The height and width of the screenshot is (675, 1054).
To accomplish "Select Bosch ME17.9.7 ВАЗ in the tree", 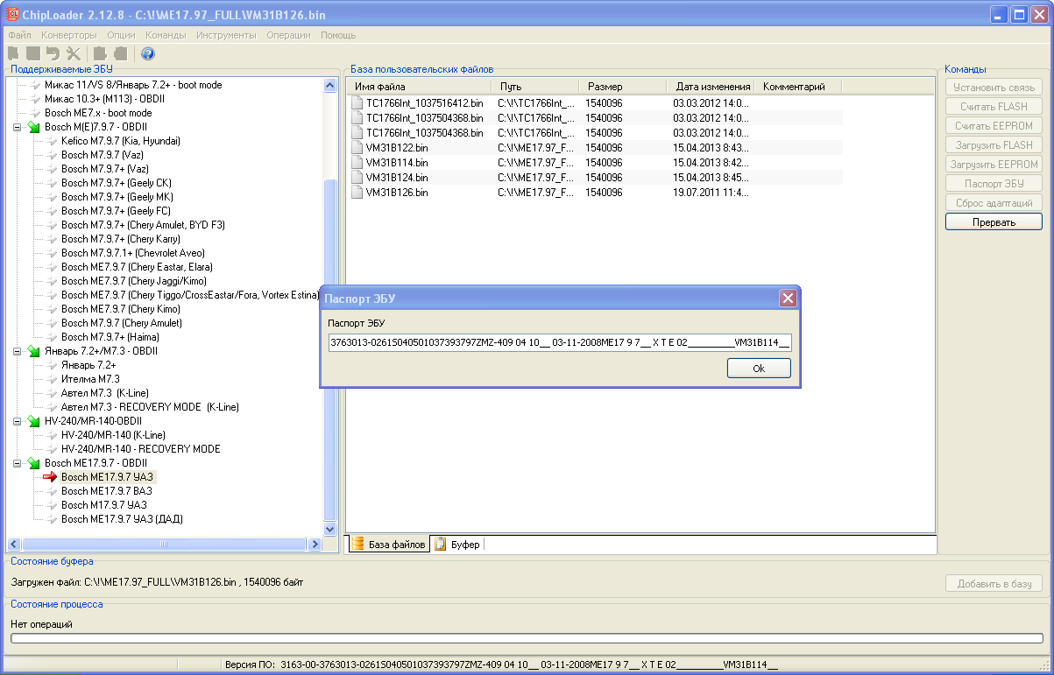I will click(x=106, y=491).
